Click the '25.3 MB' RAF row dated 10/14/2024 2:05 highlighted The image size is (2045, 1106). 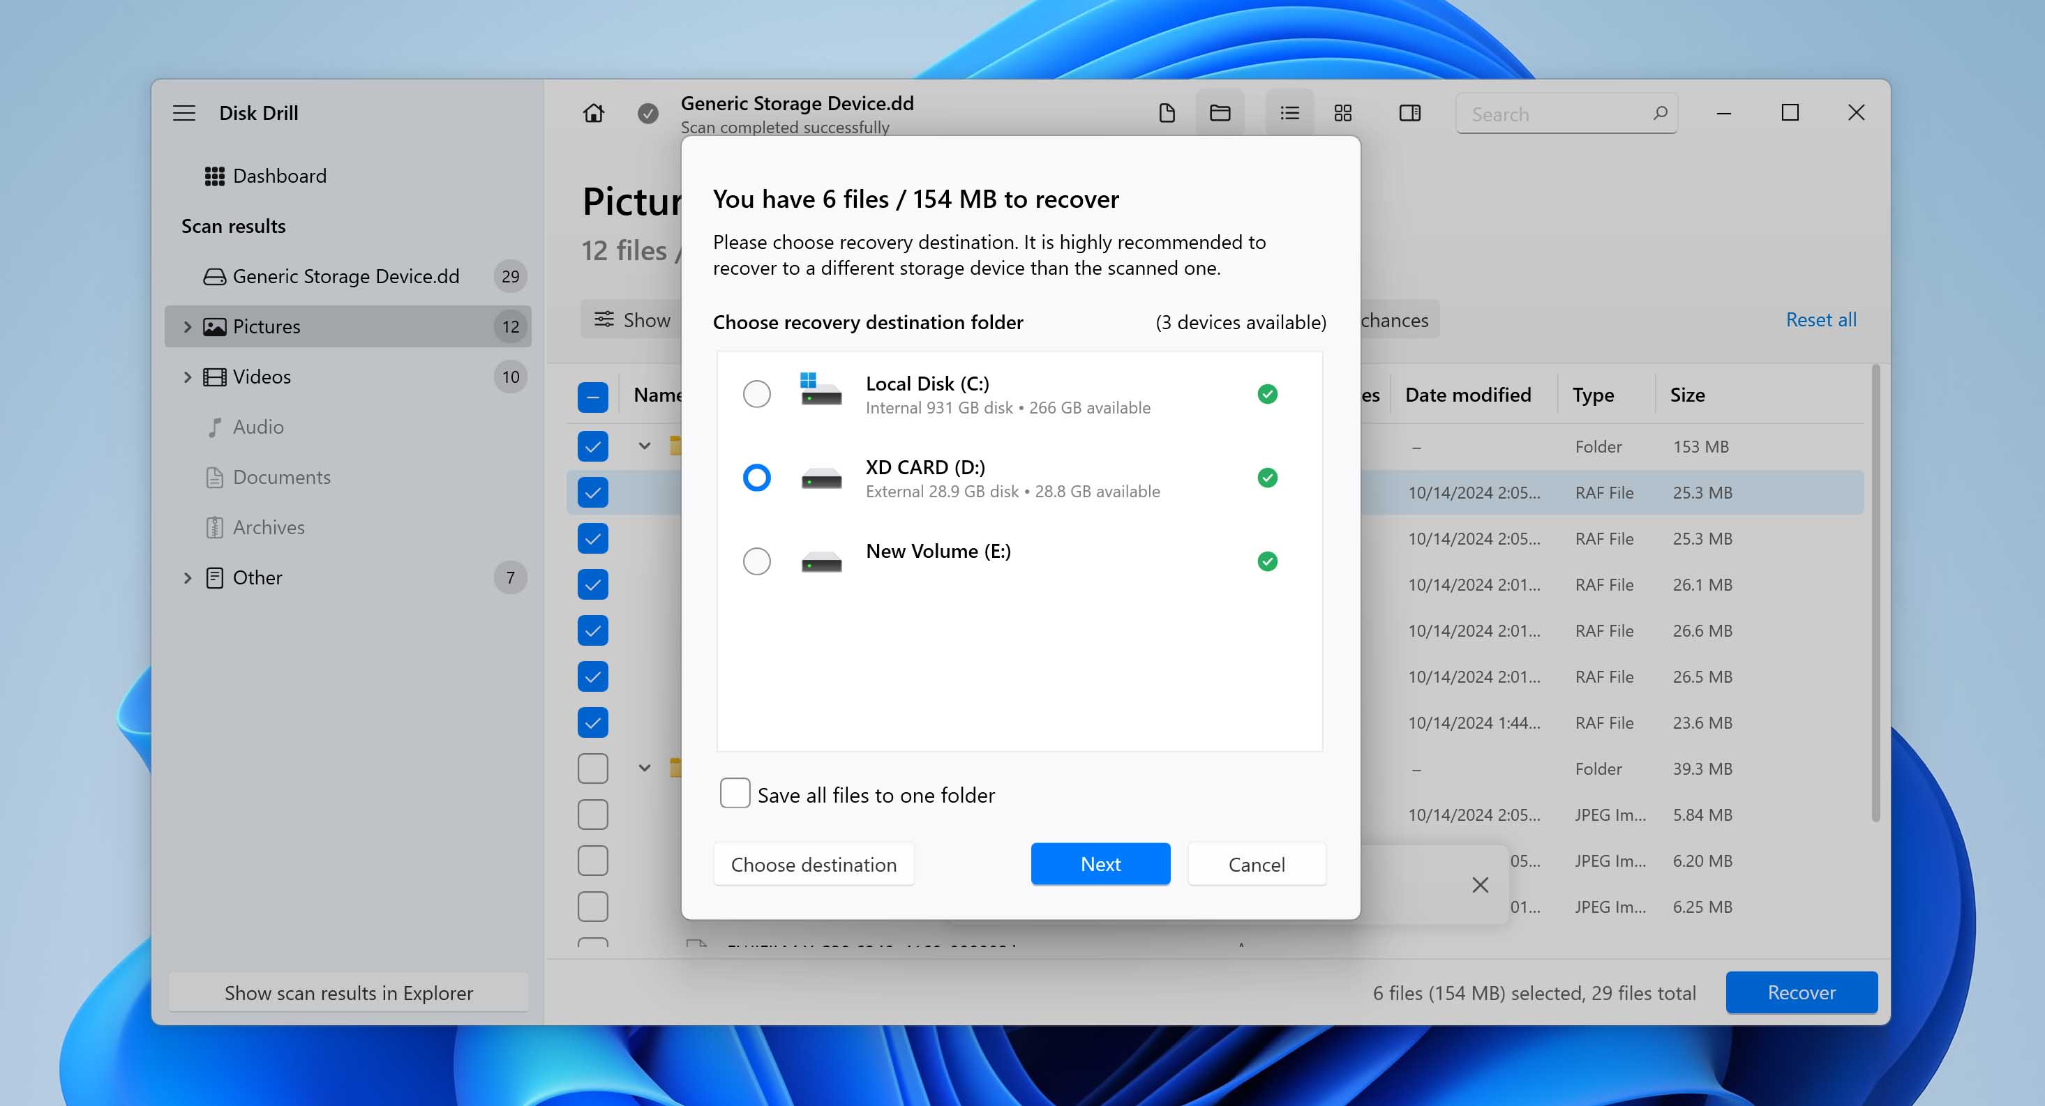click(x=1215, y=493)
